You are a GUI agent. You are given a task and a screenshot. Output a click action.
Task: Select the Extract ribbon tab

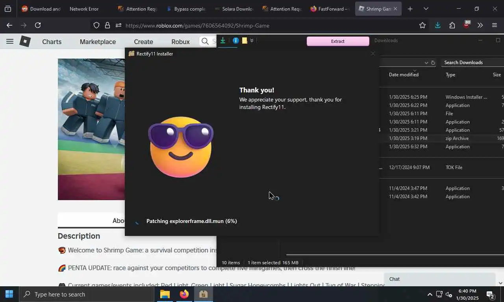pyautogui.click(x=338, y=41)
